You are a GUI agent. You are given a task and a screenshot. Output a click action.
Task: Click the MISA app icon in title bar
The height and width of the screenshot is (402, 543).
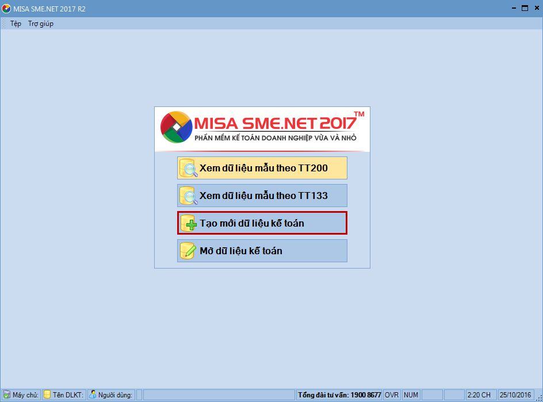coord(6,8)
